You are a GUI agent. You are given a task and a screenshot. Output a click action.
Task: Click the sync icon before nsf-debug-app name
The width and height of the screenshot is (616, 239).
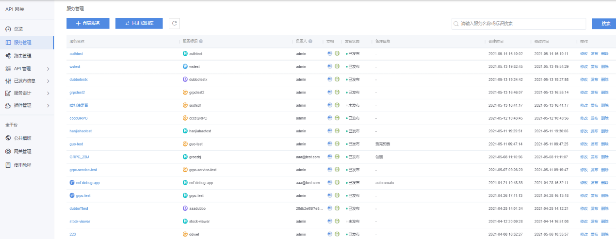72,183
